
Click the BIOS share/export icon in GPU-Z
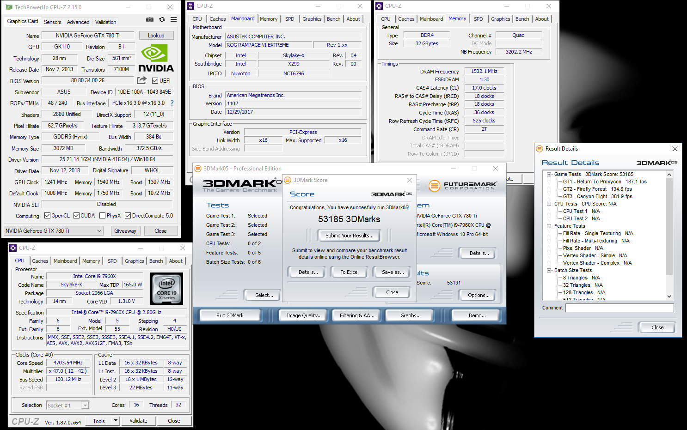tap(141, 80)
